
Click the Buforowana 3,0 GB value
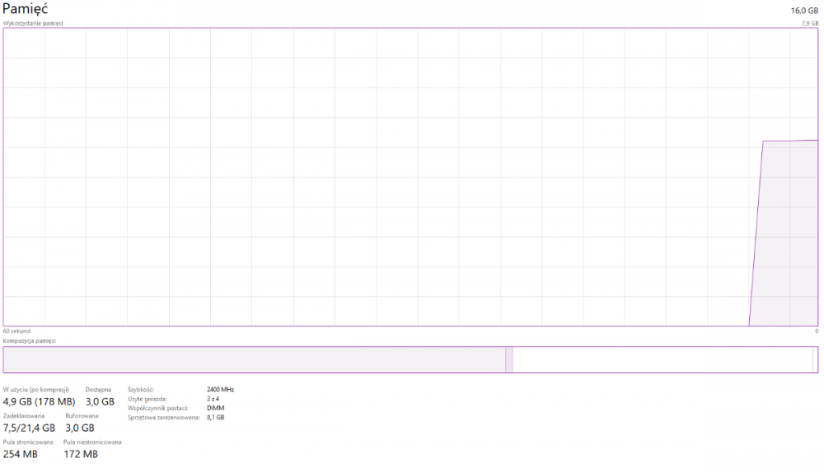(x=80, y=428)
